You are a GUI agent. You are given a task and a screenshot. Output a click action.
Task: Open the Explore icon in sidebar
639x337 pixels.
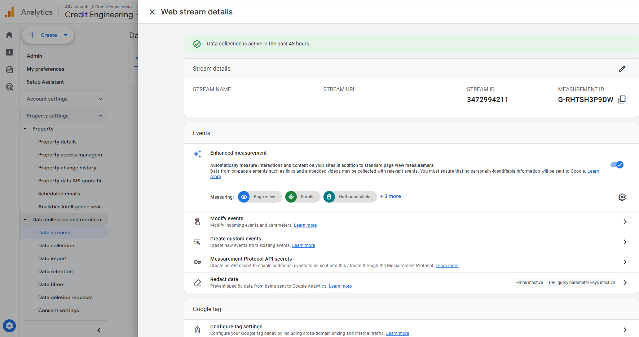click(9, 70)
